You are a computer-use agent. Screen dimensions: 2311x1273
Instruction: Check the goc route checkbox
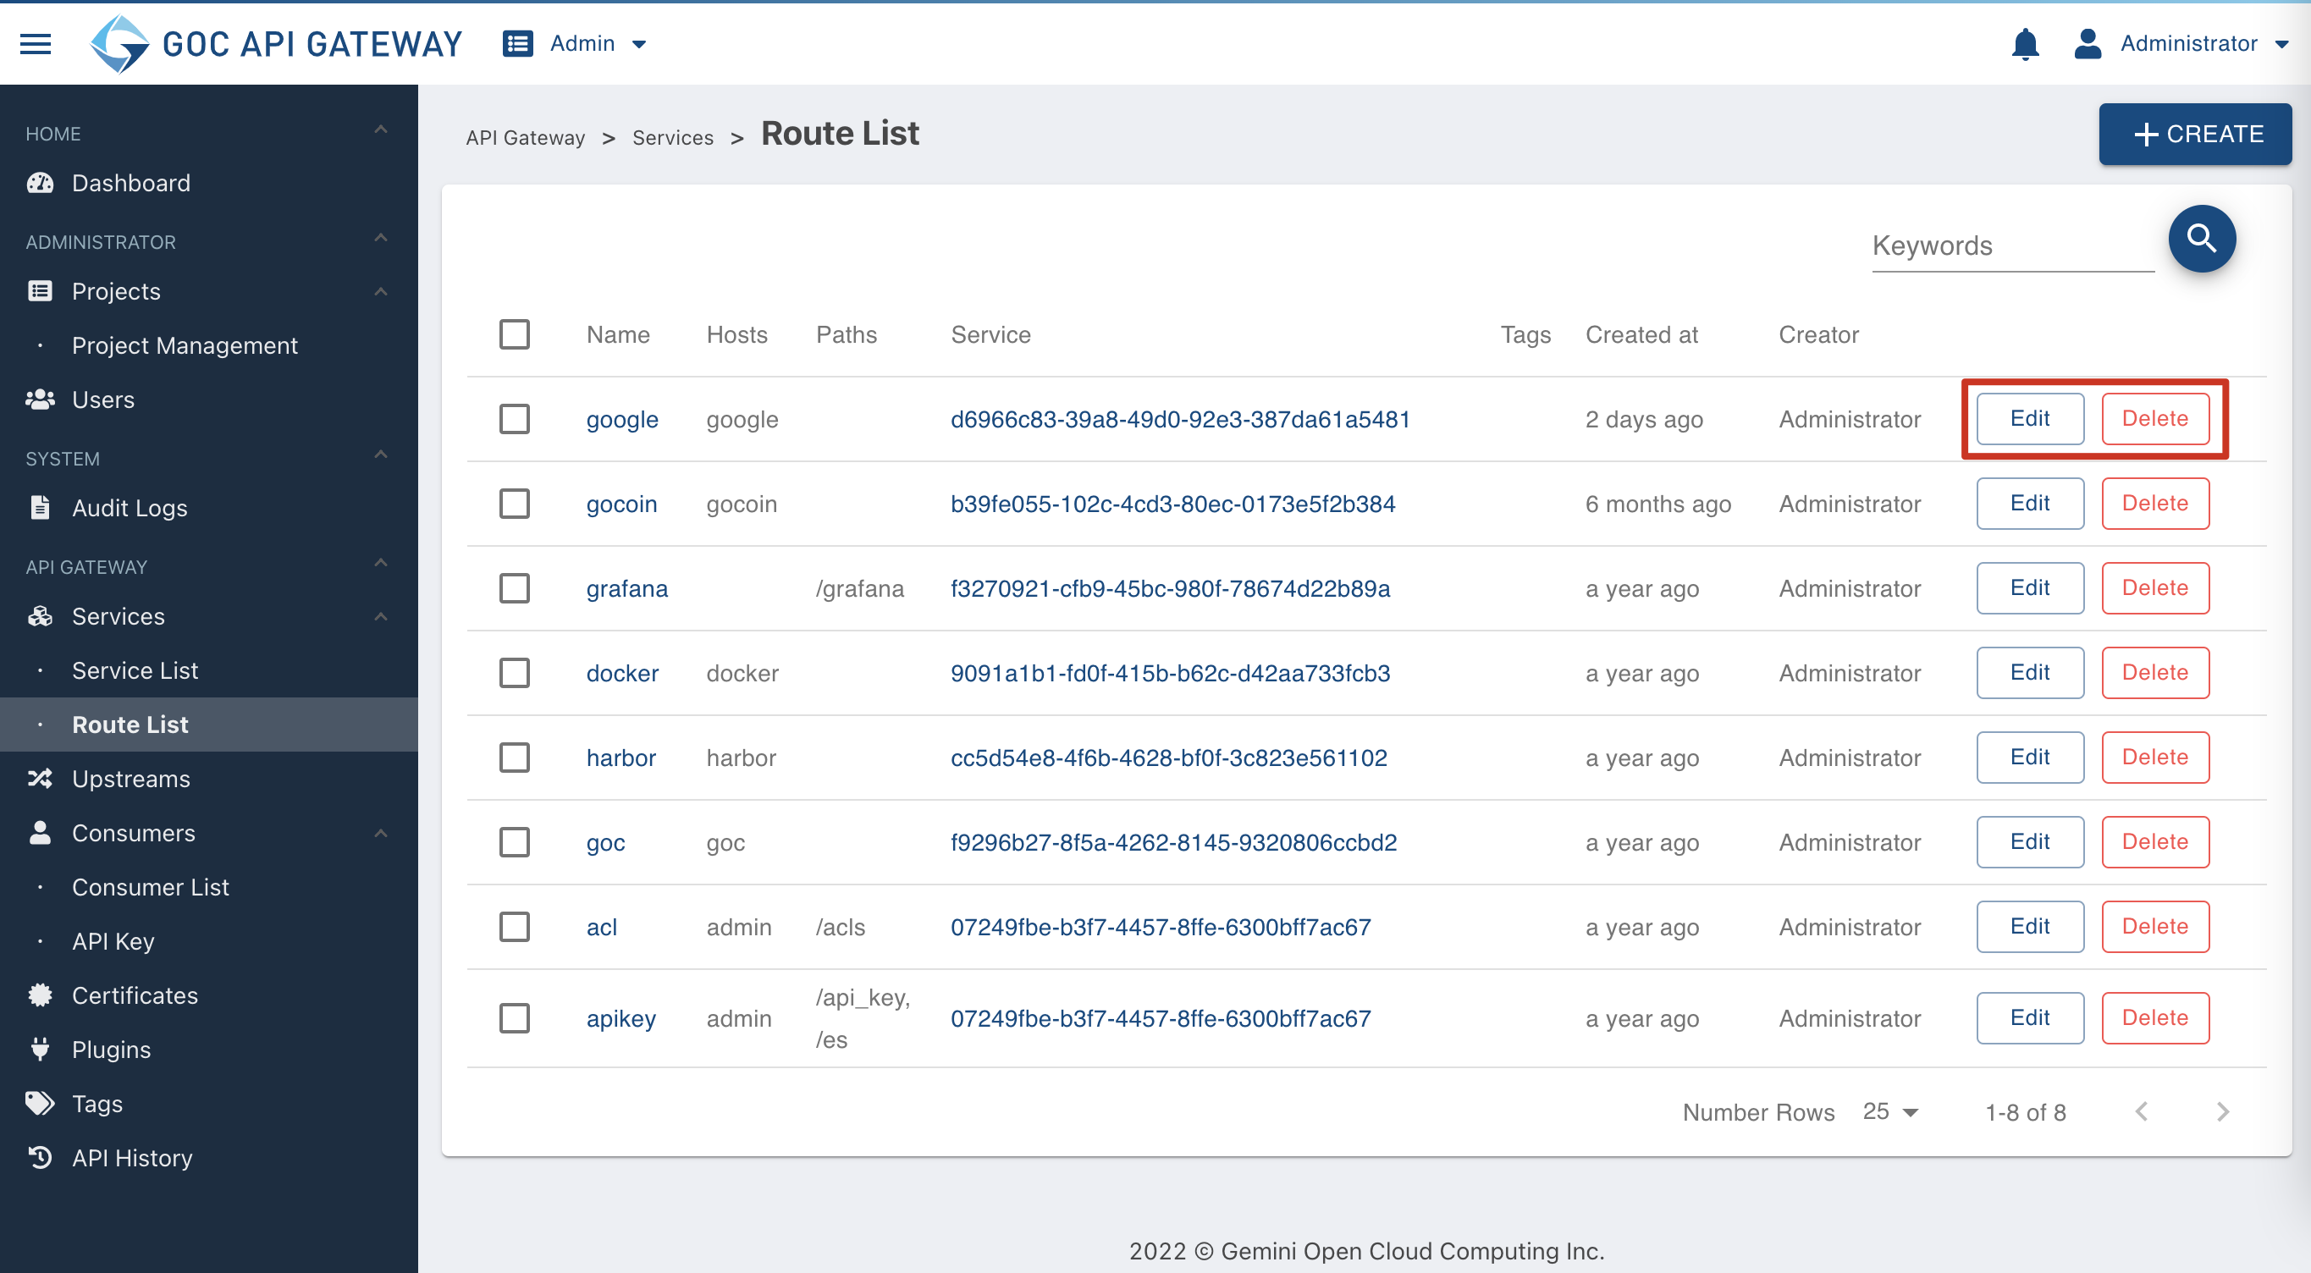tap(514, 842)
